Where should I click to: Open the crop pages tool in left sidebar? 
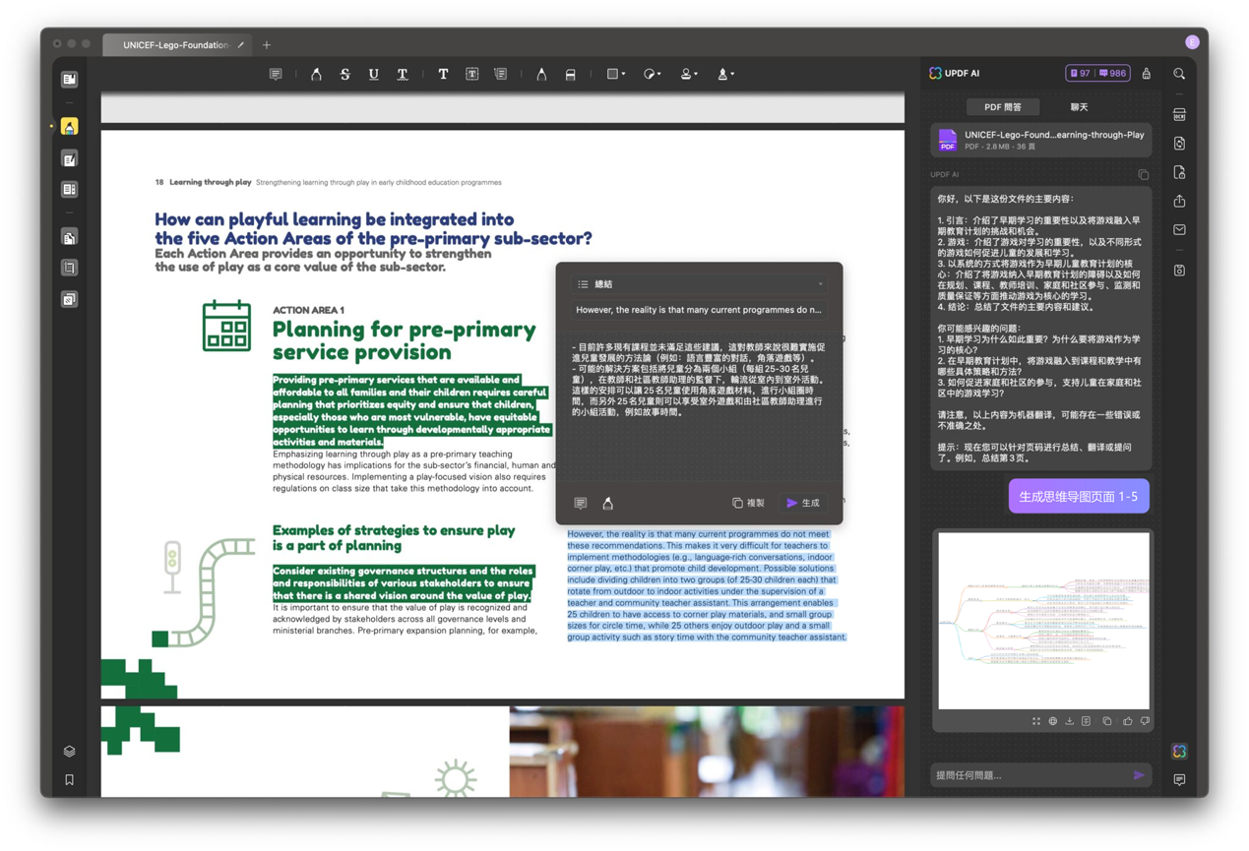[69, 268]
